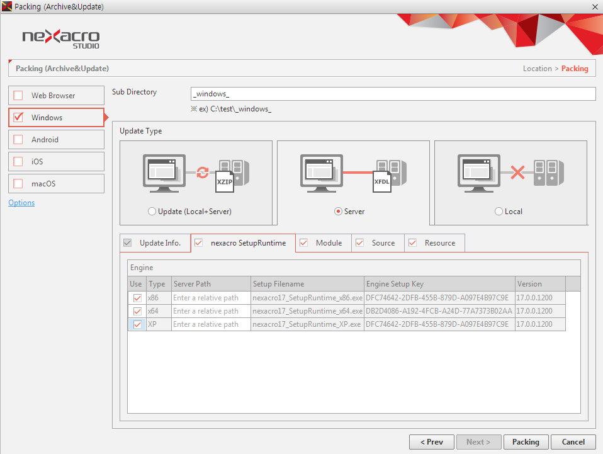This screenshot has width=603, height=454.
Task: Uncheck the Windows platform checkbox
Action: [x=18, y=118]
